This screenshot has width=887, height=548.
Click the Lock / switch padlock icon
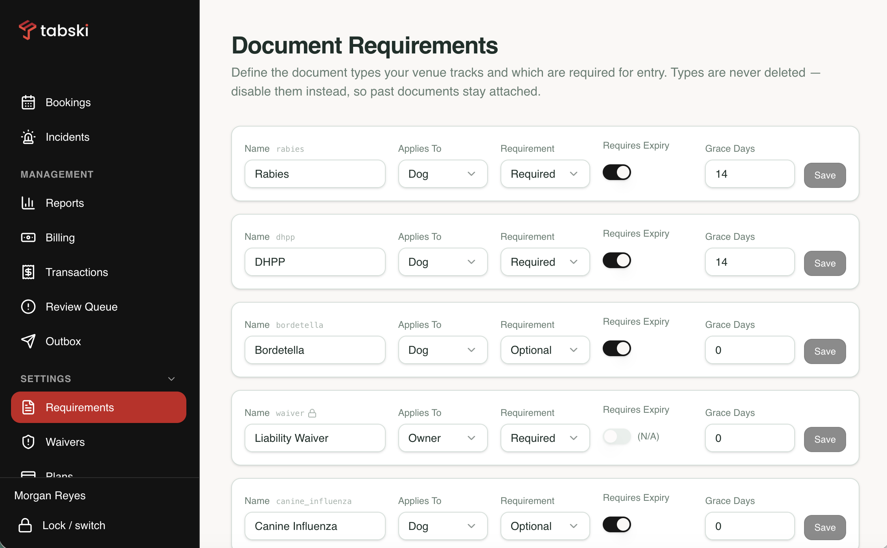25,525
